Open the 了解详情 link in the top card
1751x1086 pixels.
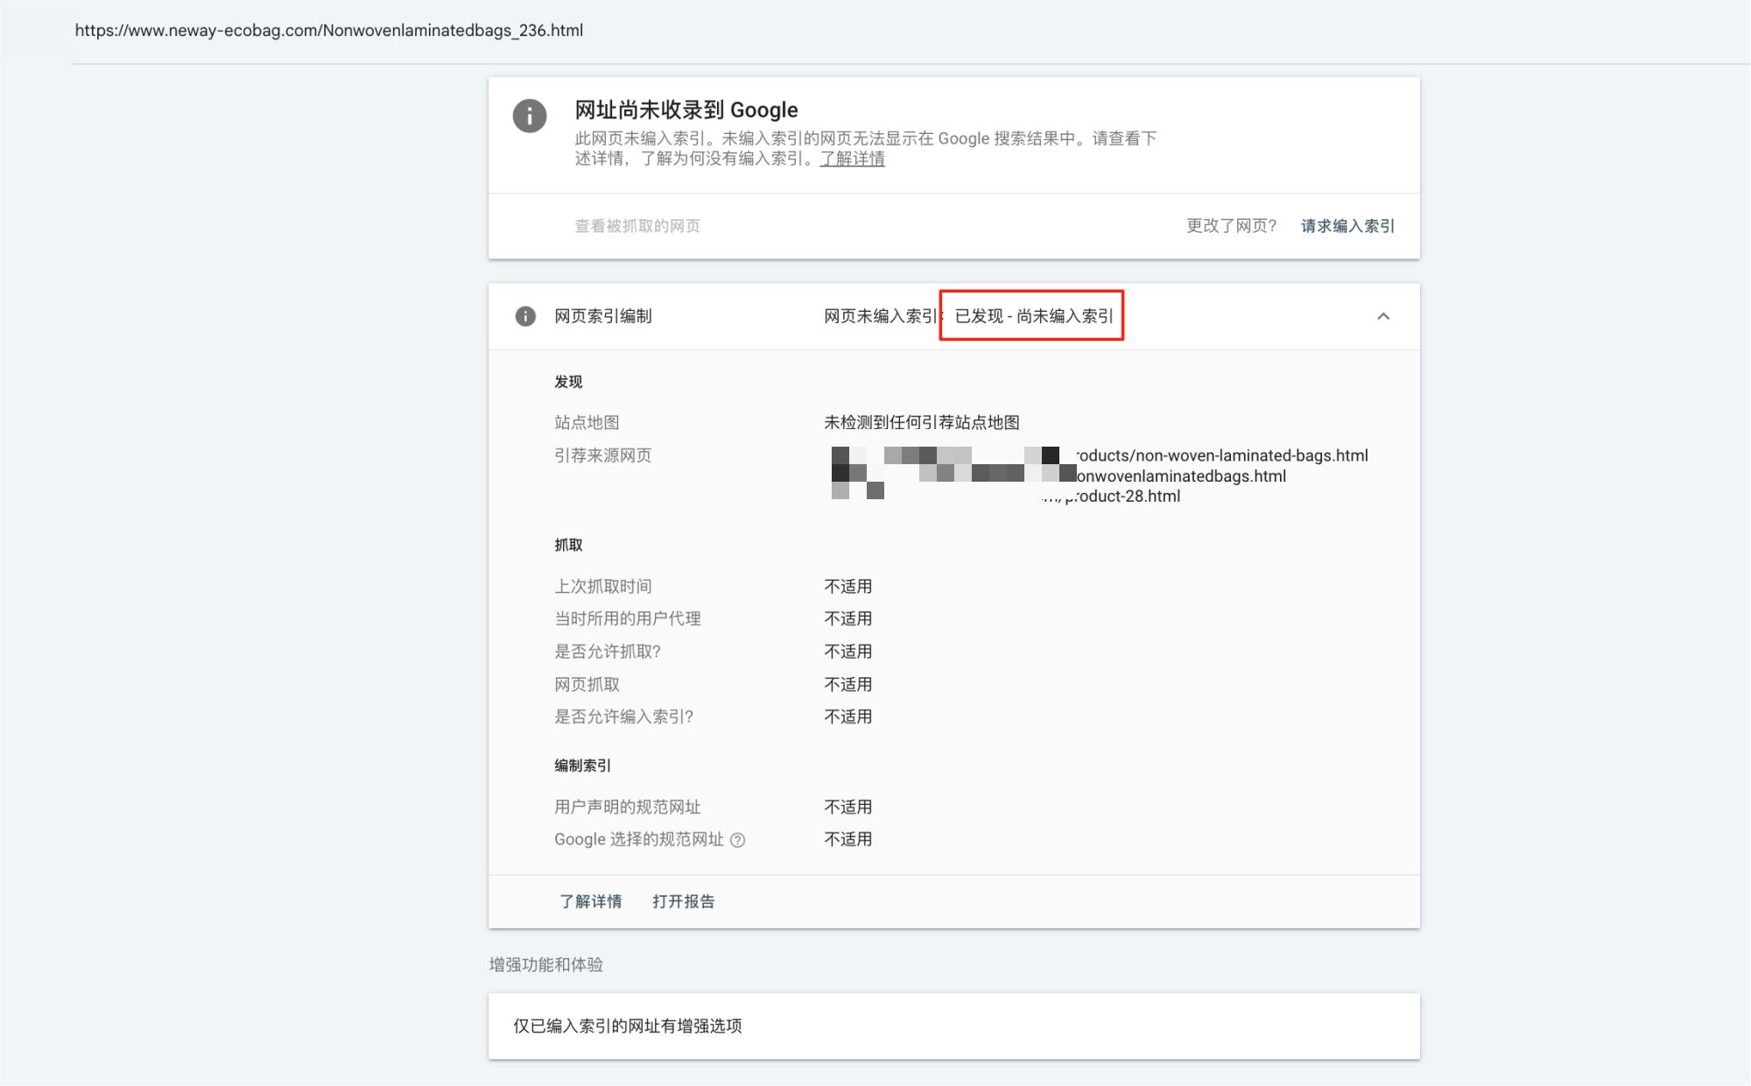coord(852,159)
